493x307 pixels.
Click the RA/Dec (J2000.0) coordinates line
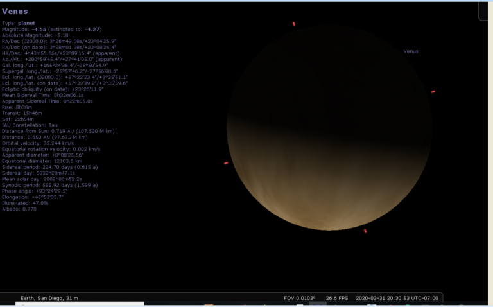point(59,40)
